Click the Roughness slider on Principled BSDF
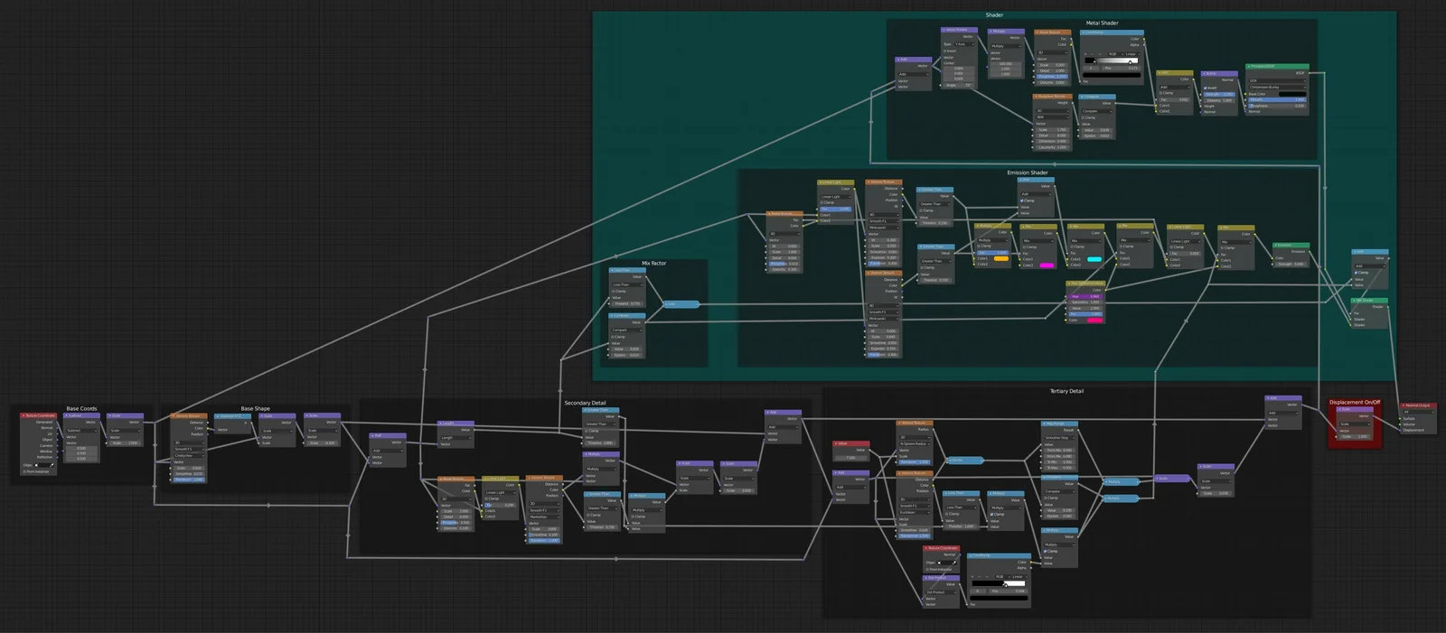The height and width of the screenshot is (633, 1446). tap(1277, 106)
